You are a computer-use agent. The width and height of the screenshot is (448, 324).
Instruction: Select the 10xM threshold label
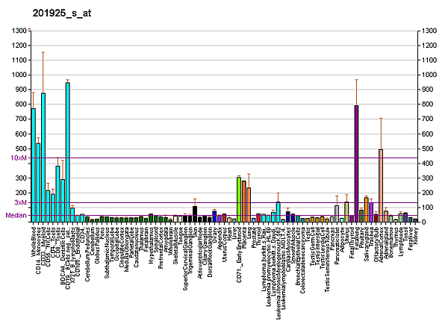pos(18,158)
